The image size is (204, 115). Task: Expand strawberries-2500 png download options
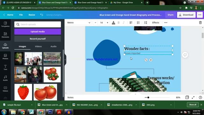pyautogui.click(x=136, y=105)
